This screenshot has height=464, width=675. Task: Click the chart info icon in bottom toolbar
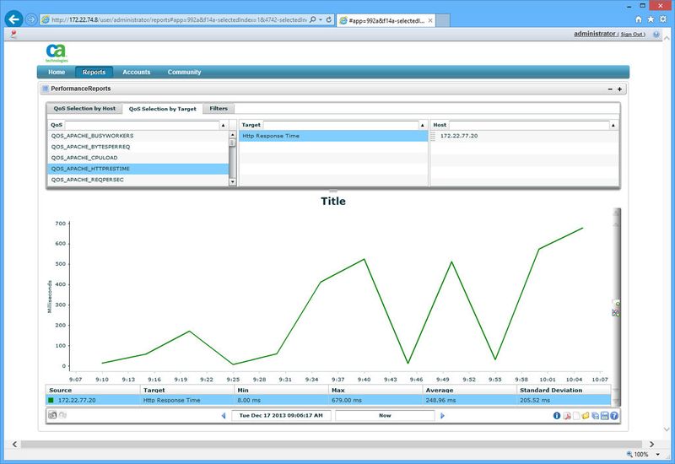(x=557, y=416)
